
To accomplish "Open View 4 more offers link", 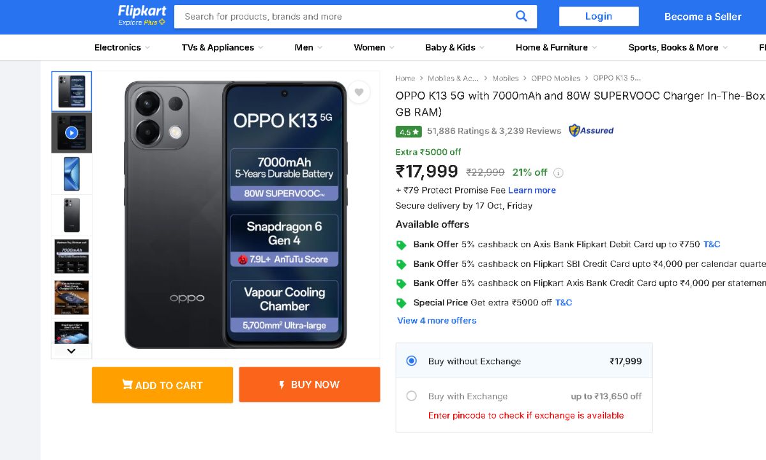I will [437, 321].
